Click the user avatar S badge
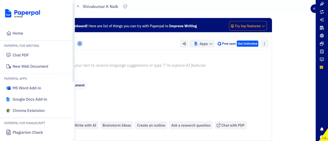328x141 pixels. pyautogui.click(x=80, y=44)
